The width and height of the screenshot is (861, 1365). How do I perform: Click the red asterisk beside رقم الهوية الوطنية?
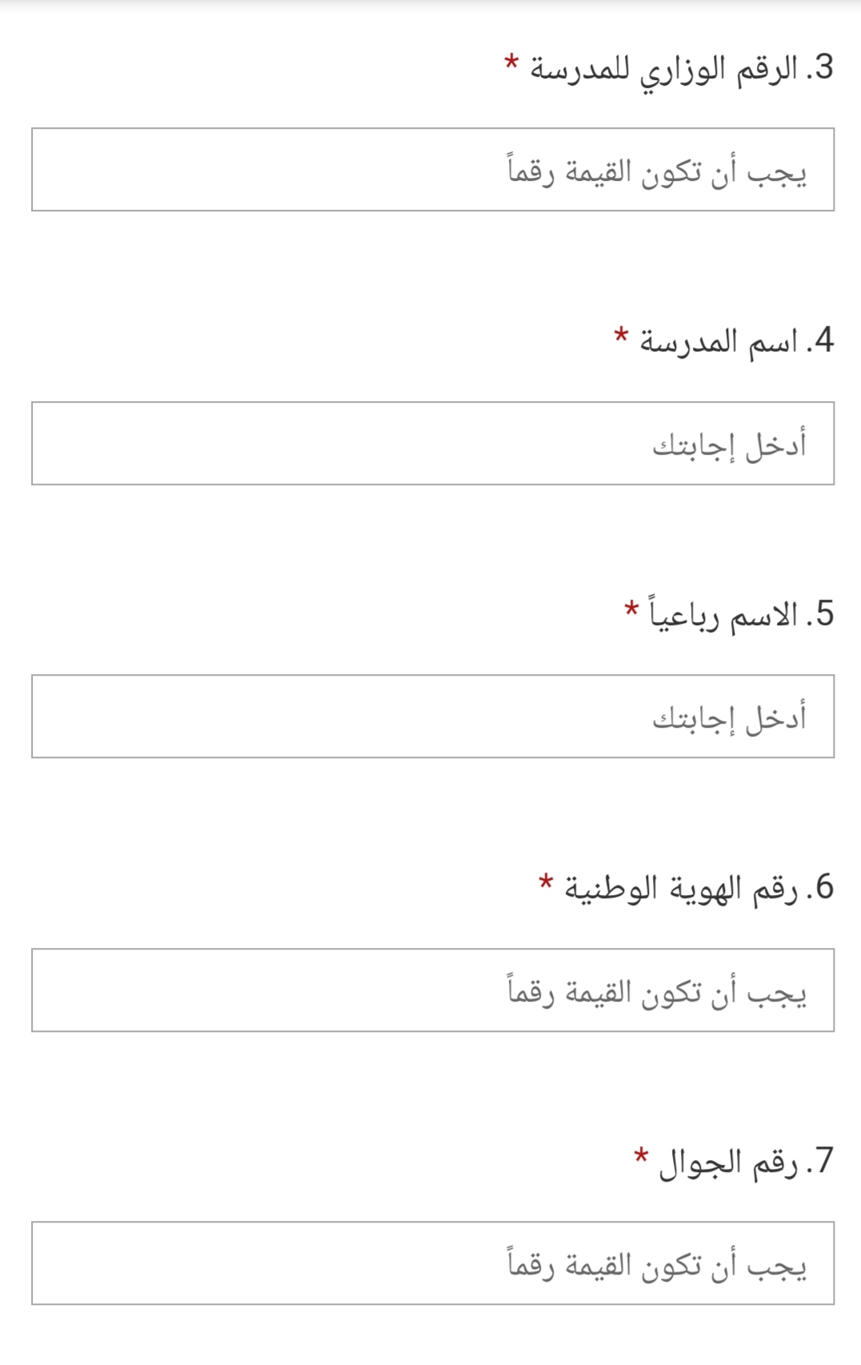click(546, 882)
